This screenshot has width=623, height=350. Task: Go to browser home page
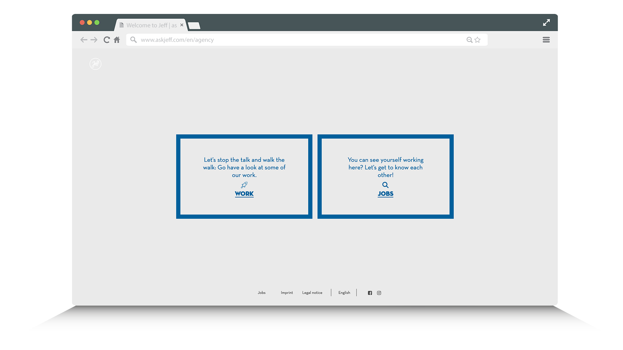point(117,40)
